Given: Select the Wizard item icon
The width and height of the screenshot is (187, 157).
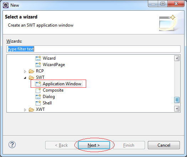Looking at the screenshot, I should (38, 58).
